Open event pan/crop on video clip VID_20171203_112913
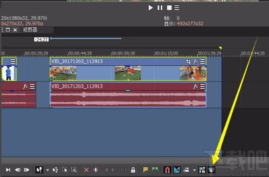 point(188,61)
